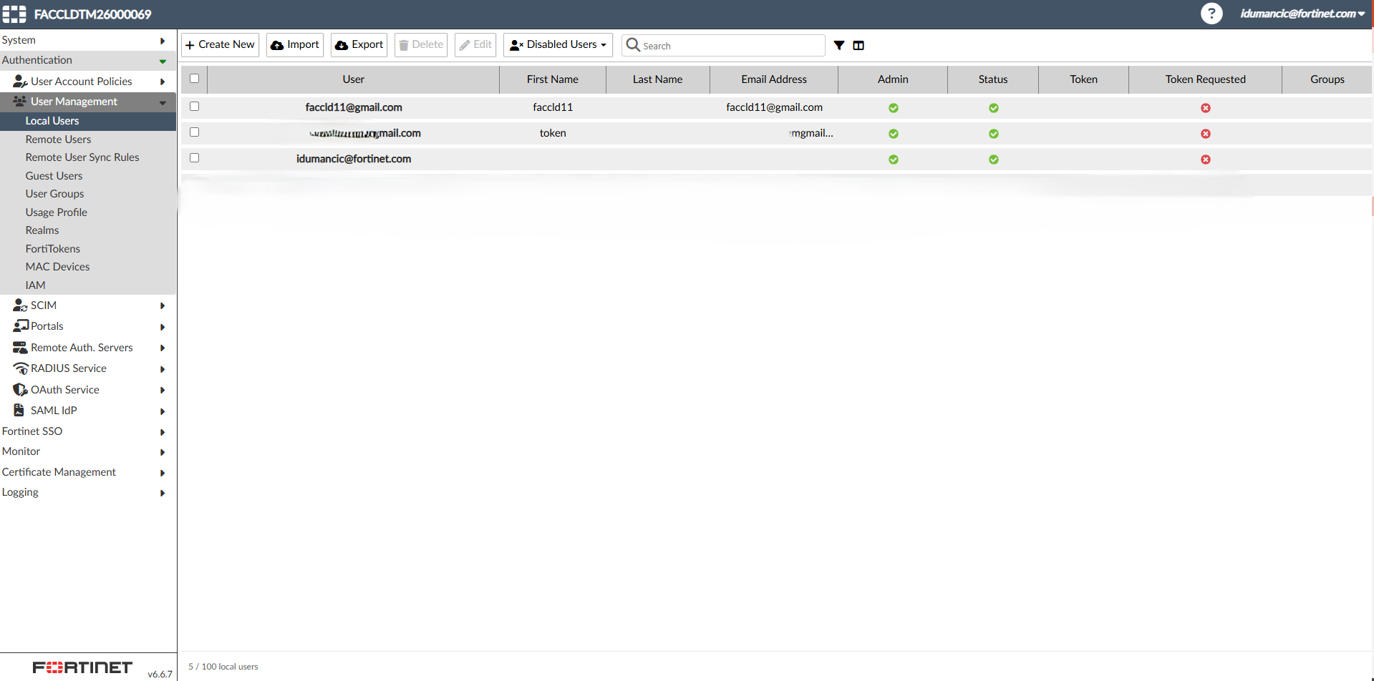The height and width of the screenshot is (681, 1374).
Task: Click the filter funnel icon
Action: coord(839,45)
